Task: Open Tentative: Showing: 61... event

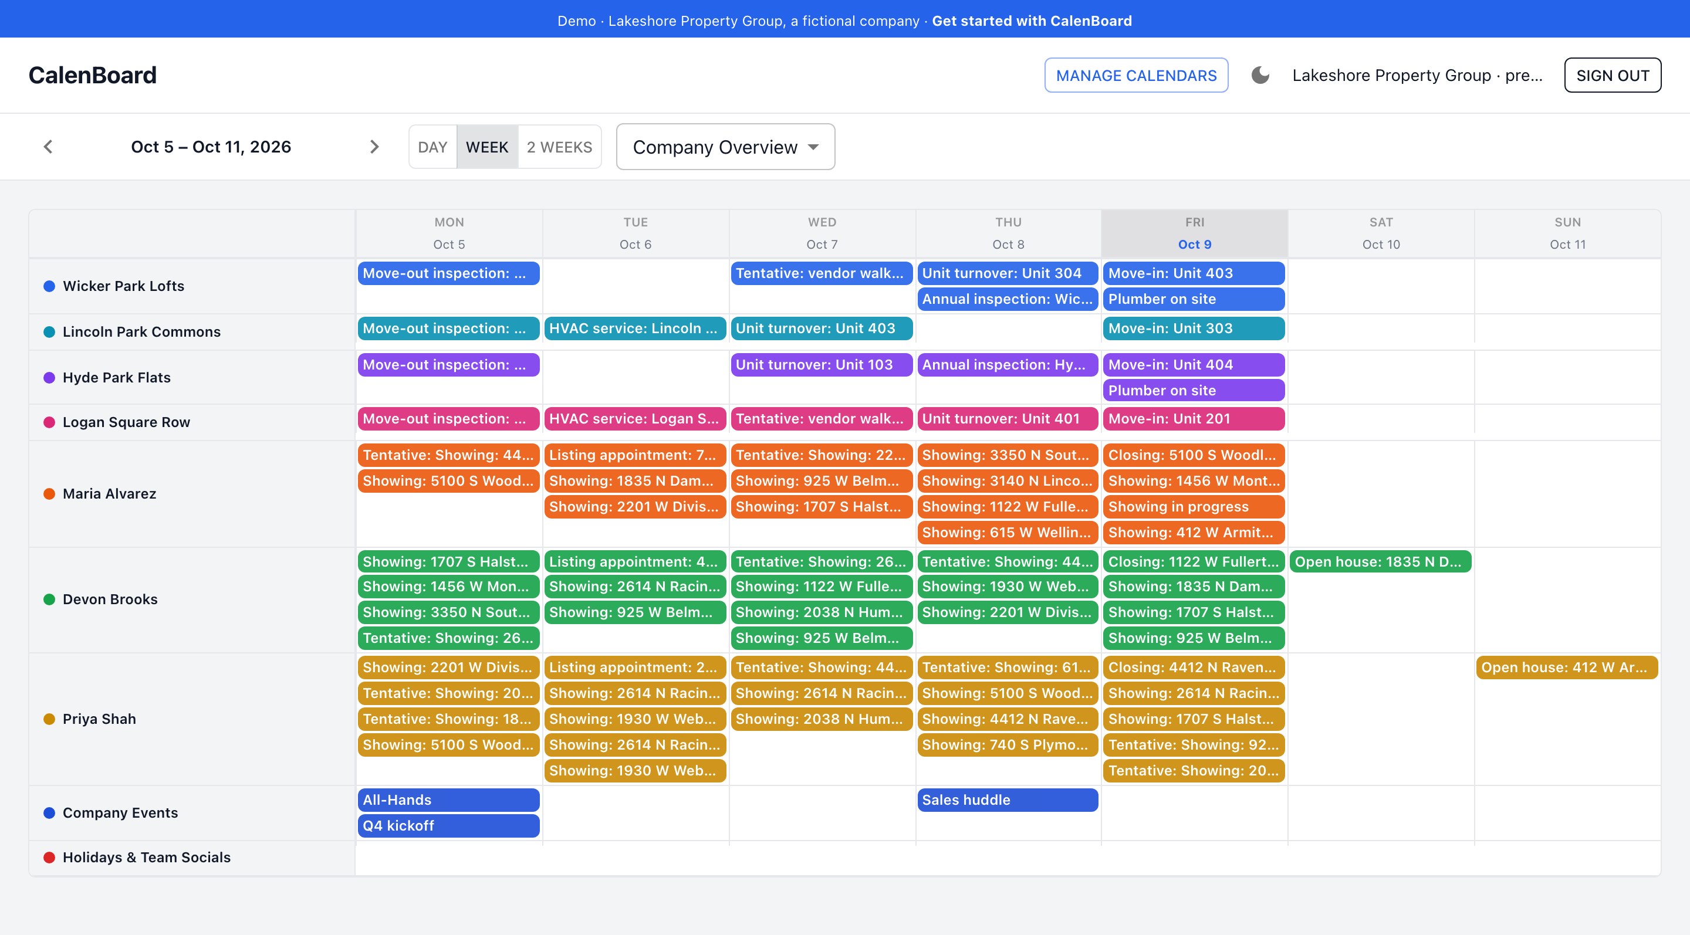Action: (x=1008, y=668)
